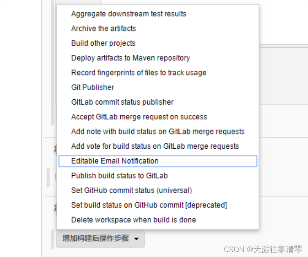The width and height of the screenshot is (308, 257).
Task: Select Set GitHub commit status (universal)
Action: coord(158,190)
